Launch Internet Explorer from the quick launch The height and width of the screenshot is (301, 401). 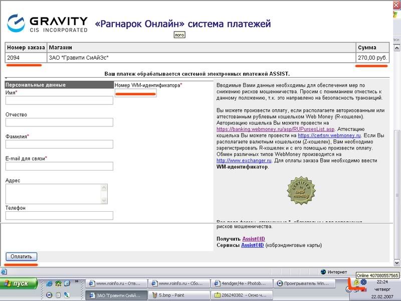49,283
